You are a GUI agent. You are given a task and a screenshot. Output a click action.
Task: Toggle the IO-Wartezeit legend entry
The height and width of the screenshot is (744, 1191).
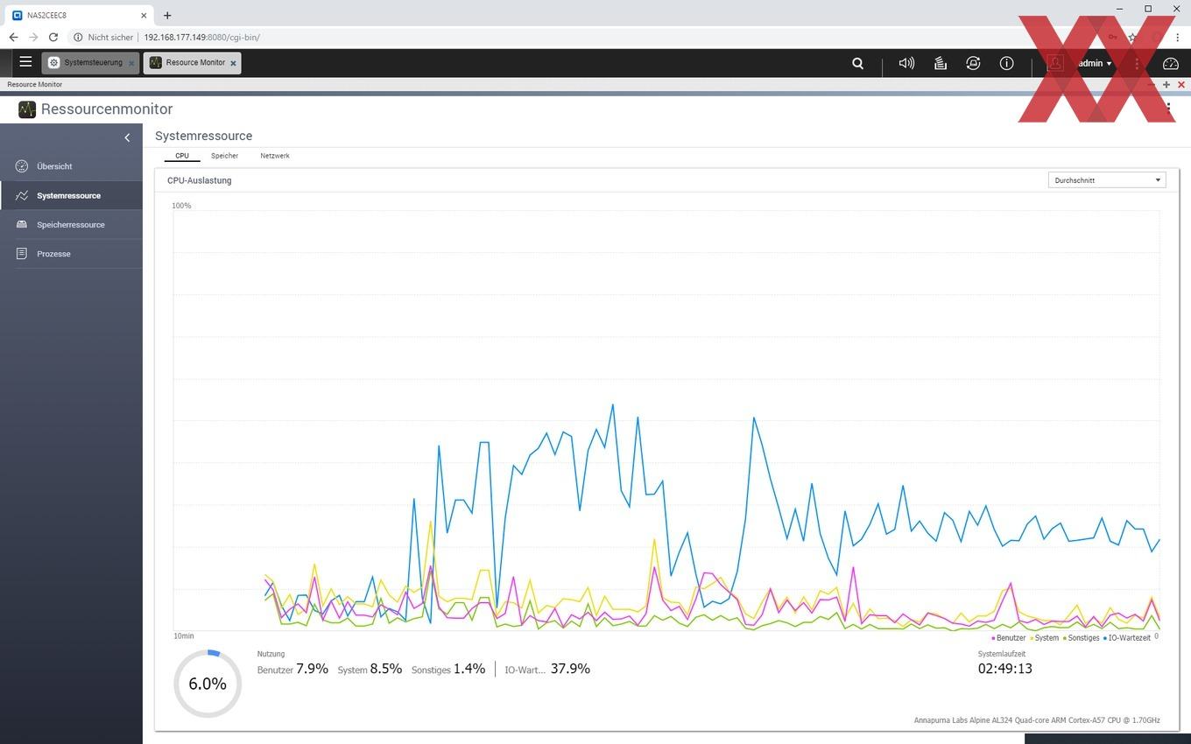tap(1127, 638)
